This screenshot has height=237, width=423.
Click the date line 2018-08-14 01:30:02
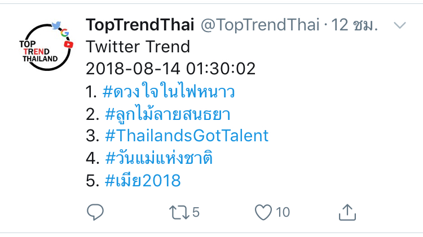170,69
